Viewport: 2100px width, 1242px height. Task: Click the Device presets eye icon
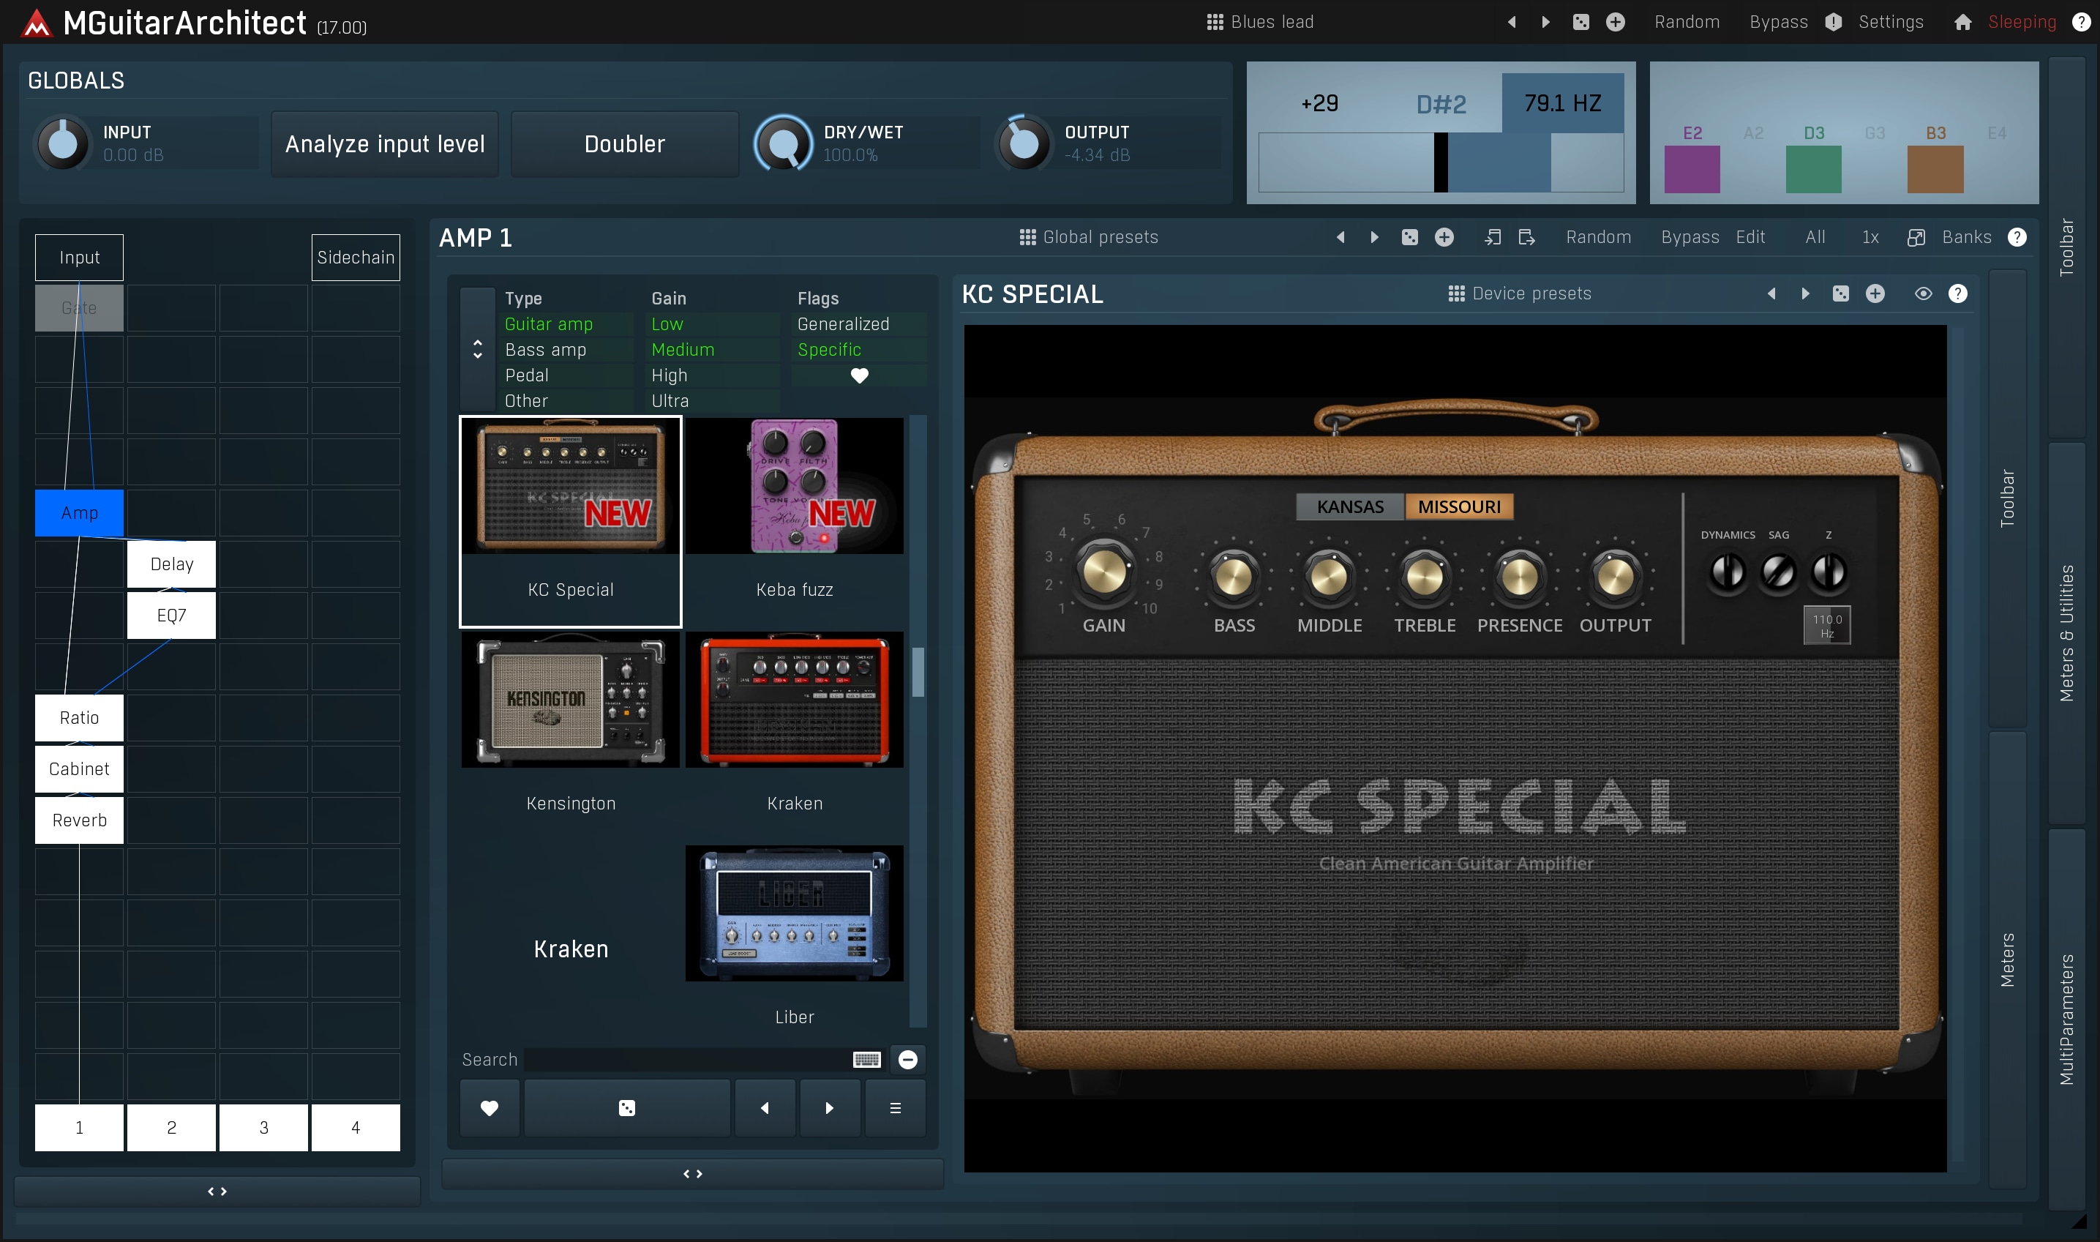tap(1923, 293)
